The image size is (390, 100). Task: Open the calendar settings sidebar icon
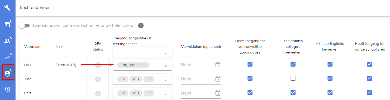click(x=8, y=24)
